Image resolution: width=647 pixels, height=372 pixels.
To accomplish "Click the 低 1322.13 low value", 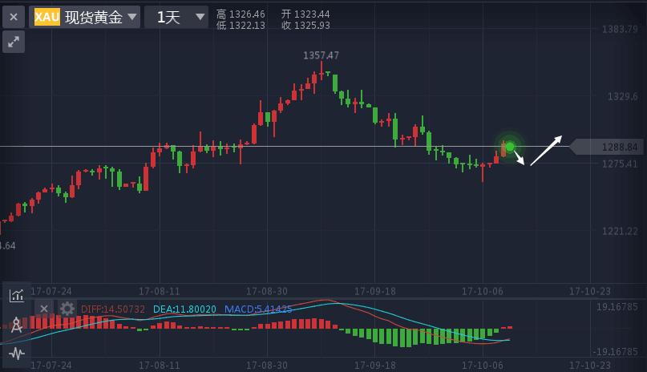I will coord(241,25).
